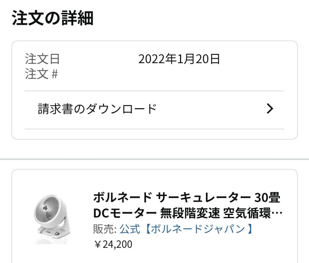The image size is (309, 263).
Task: Click the # symbol after 注文
Action: (x=54, y=75)
